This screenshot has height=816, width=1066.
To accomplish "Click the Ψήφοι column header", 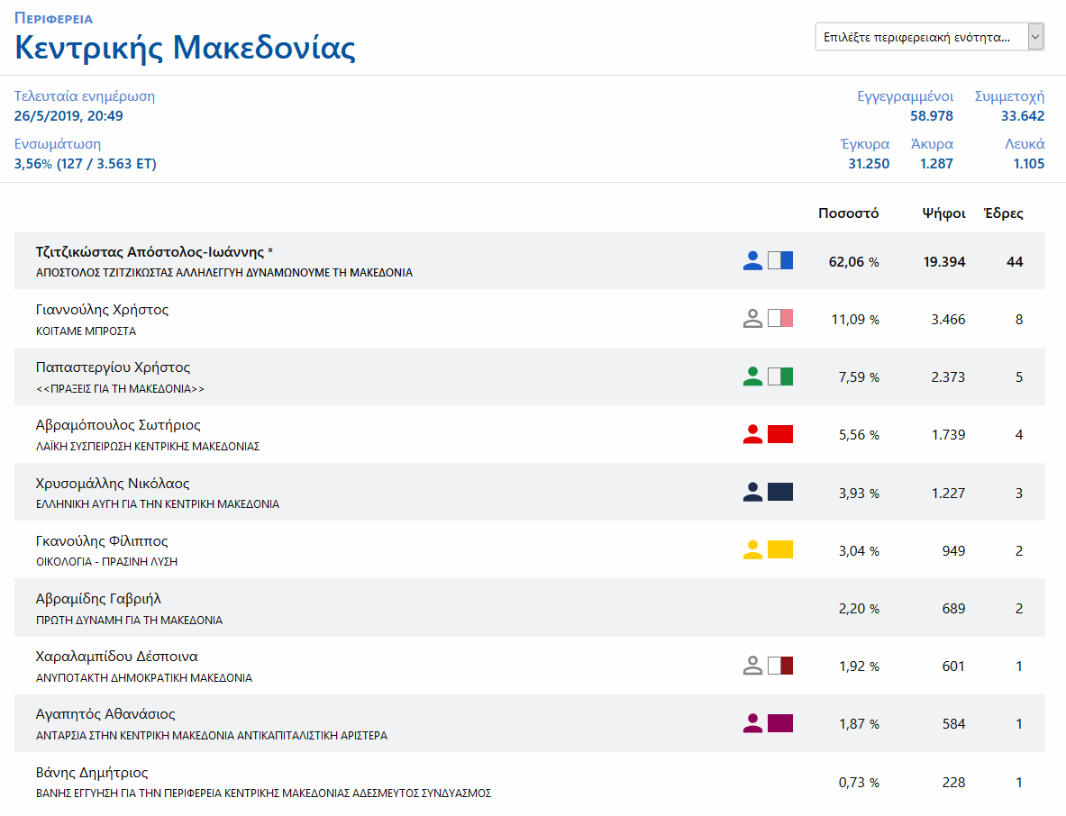I will pyautogui.click(x=943, y=213).
